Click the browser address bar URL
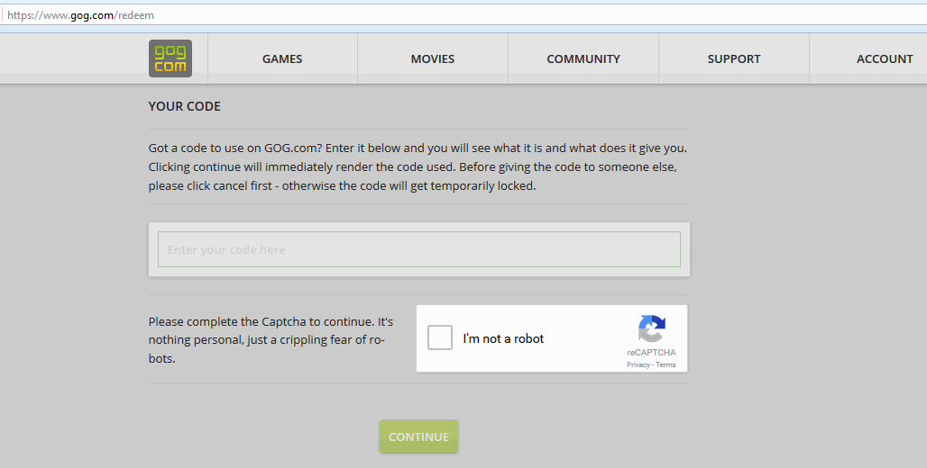927x468 pixels. (80, 15)
